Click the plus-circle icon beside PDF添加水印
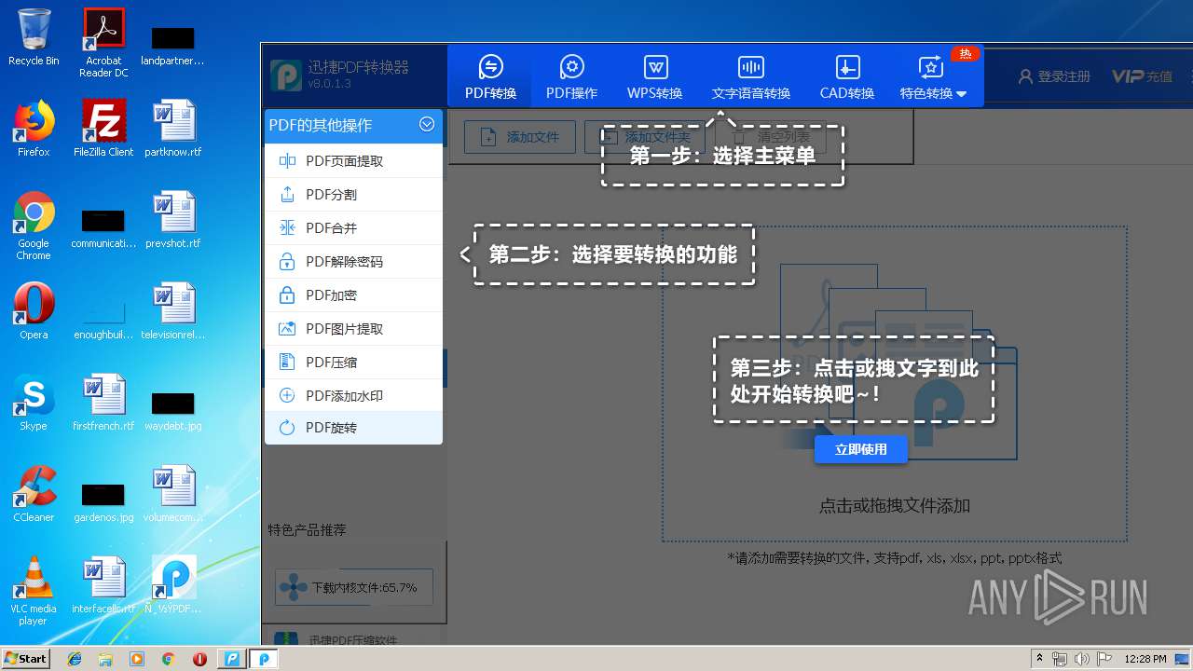Screen dimensions: 1193x671 point(287,396)
